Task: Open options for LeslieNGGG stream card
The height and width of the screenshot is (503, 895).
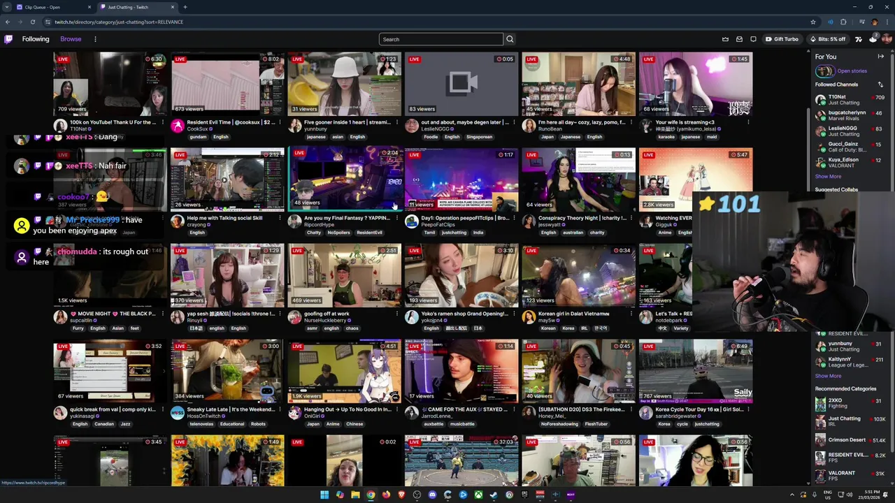Action: [514, 122]
